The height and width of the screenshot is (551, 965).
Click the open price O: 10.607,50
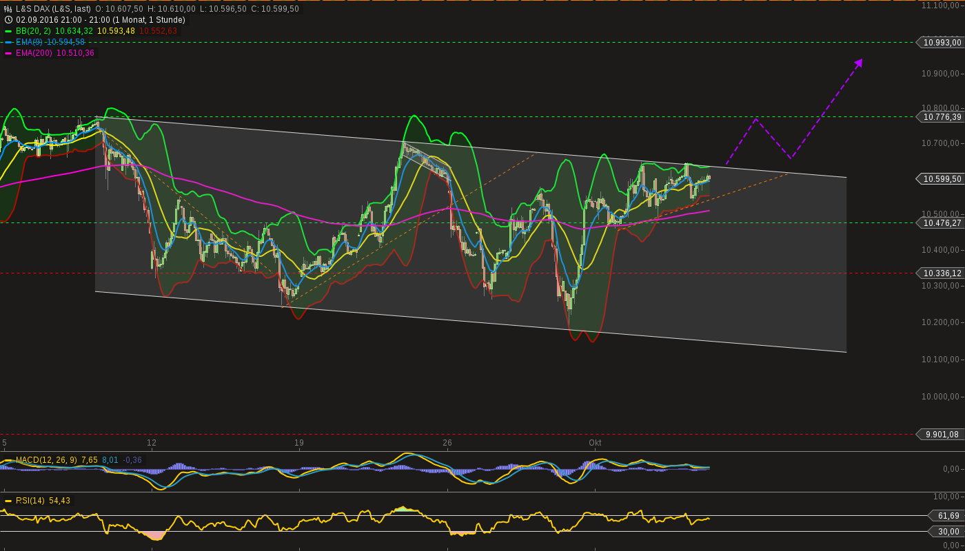coord(119,9)
